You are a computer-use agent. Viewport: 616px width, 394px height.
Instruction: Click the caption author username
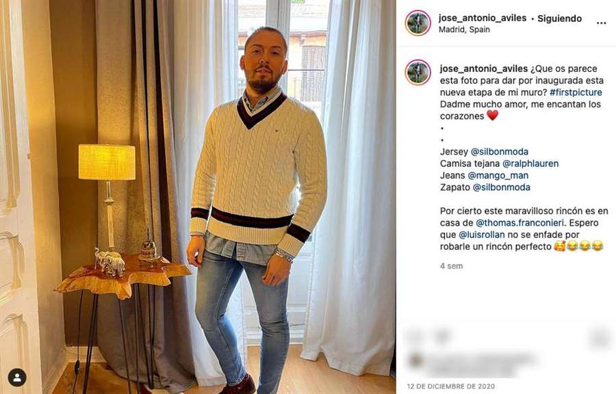coord(484,68)
